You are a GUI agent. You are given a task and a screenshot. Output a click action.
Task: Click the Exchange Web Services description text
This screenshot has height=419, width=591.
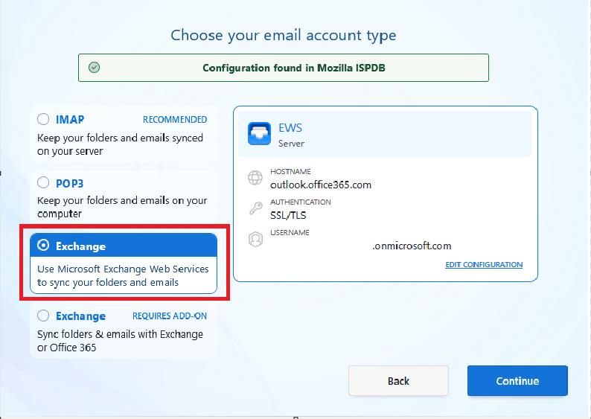click(x=123, y=275)
